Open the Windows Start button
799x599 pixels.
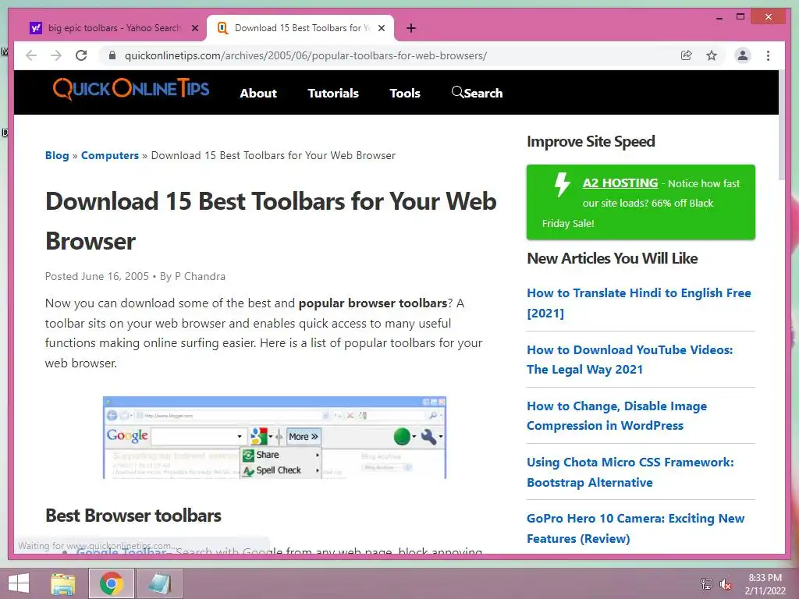[x=19, y=583]
